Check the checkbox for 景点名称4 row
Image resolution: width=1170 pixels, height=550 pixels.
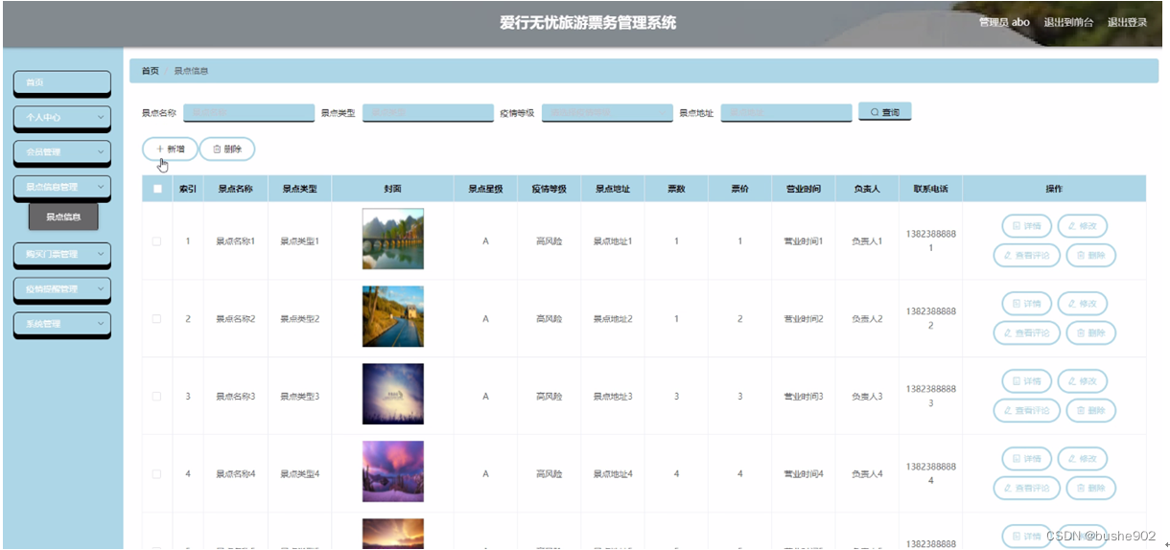156,473
